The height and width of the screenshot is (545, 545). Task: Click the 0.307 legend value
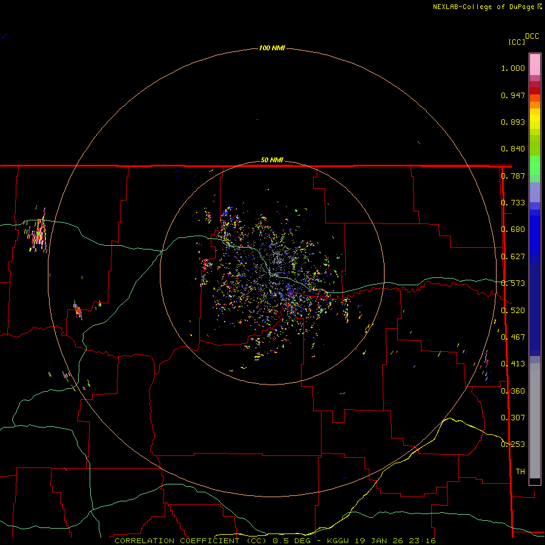pyautogui.click(x=513, y=418)
